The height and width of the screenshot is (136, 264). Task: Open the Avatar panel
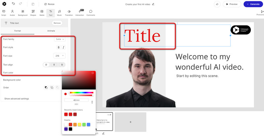12,13
